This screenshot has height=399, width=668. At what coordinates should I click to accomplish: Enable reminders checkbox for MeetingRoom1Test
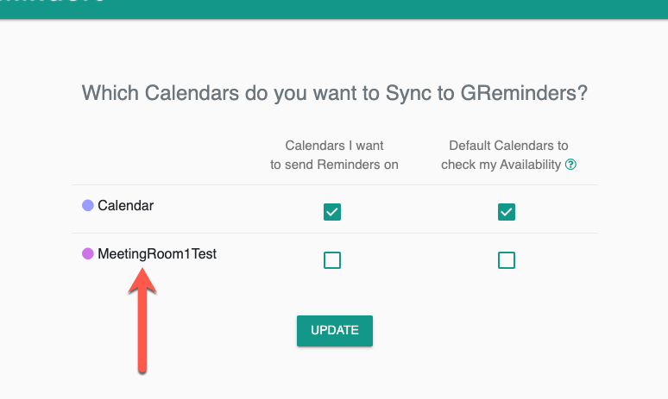(332, 260)
